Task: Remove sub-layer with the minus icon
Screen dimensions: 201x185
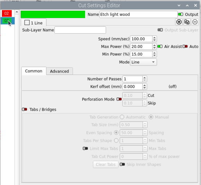Action: pos(195,22)
